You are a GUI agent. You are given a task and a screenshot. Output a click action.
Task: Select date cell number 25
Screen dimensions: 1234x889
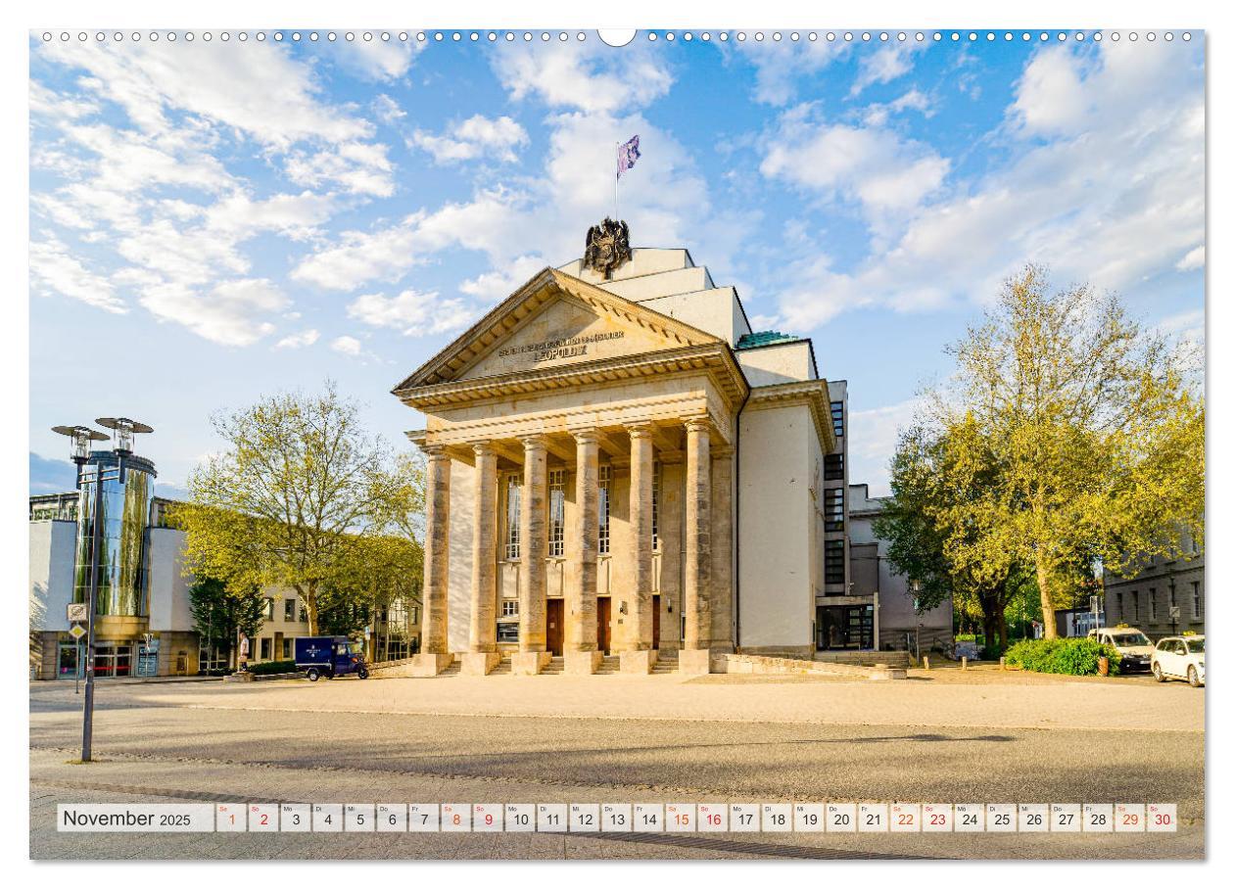1001,819
